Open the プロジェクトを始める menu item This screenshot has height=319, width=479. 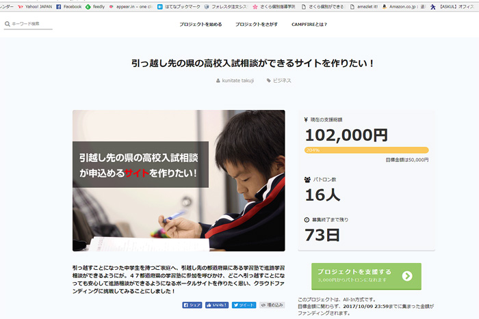pos(200,24)
